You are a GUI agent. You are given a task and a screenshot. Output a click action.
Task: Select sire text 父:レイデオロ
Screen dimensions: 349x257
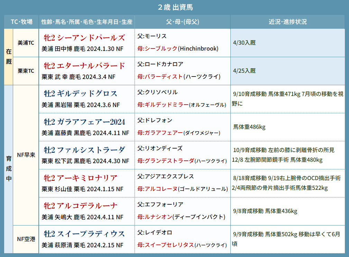point(155,232)
